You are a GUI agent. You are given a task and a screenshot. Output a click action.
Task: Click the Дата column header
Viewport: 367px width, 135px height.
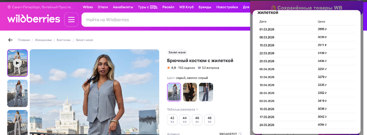(263, 21)
